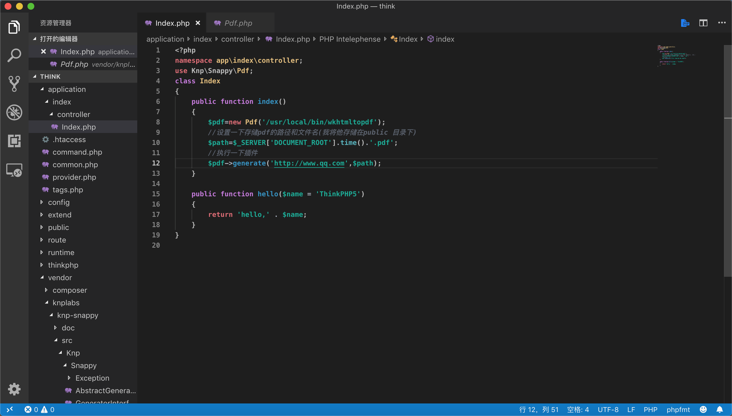Collapse the vendor folder
Screen dimensions: 732x416
tap(60, 277)
